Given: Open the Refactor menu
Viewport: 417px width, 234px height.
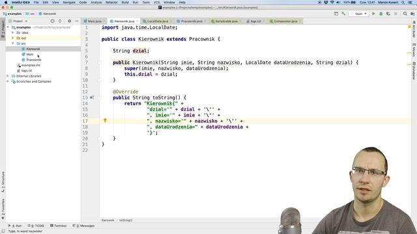Looking at the screenshot, I should coord(111,3).
